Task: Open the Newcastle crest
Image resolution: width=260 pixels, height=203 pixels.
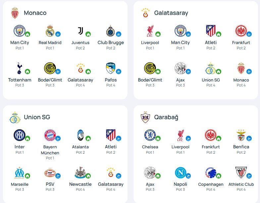Action: tap(80, 173)
